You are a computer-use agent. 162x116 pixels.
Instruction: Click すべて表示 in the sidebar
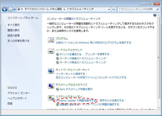point(13,25)
